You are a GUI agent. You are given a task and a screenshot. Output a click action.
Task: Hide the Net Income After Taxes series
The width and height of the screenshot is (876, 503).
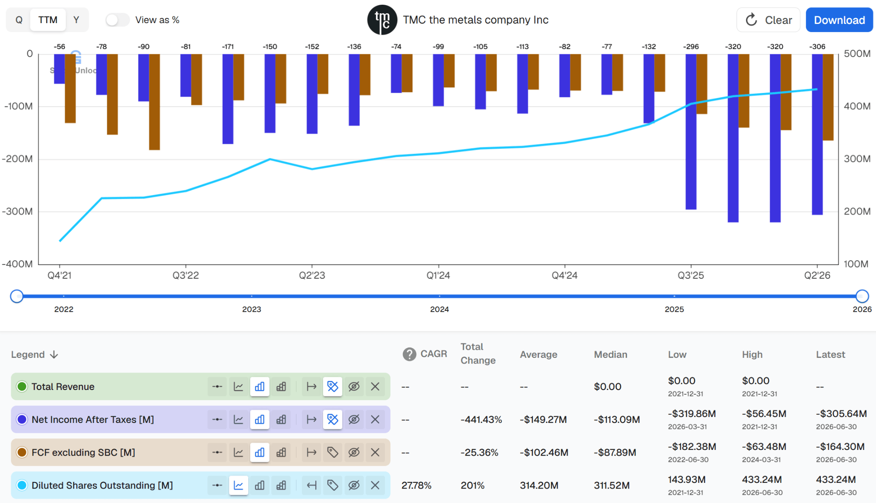(354, 420)
